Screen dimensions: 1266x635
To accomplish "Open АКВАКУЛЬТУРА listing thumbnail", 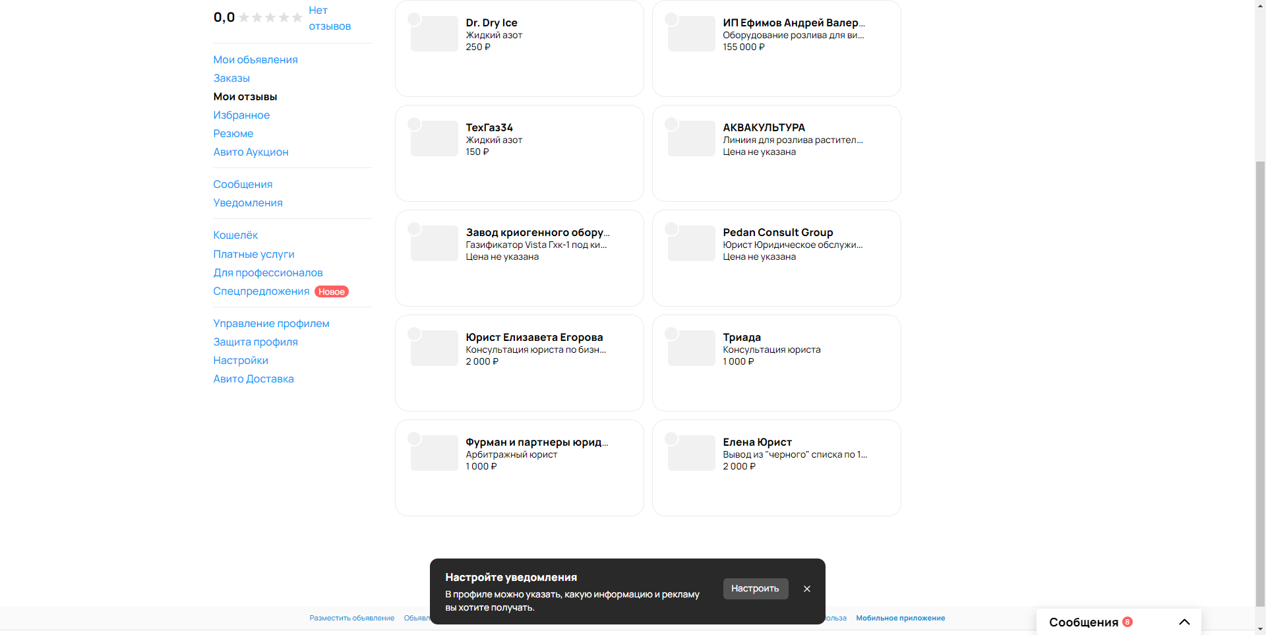I will click(691, 138).
